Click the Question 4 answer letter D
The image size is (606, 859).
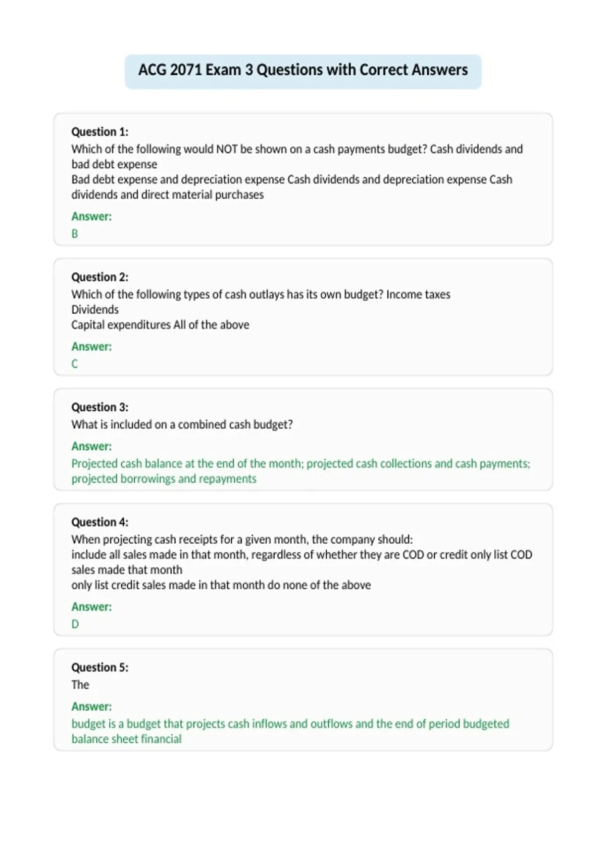[x=75, y=624]
